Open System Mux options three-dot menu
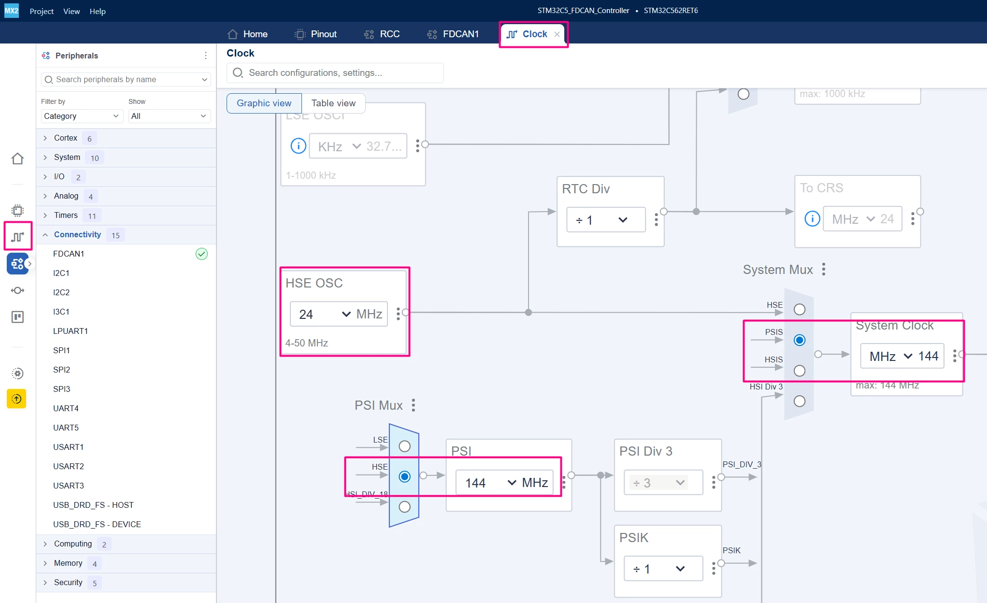The width and height of the screenshot is (987, 603). [x=824, y=269]
